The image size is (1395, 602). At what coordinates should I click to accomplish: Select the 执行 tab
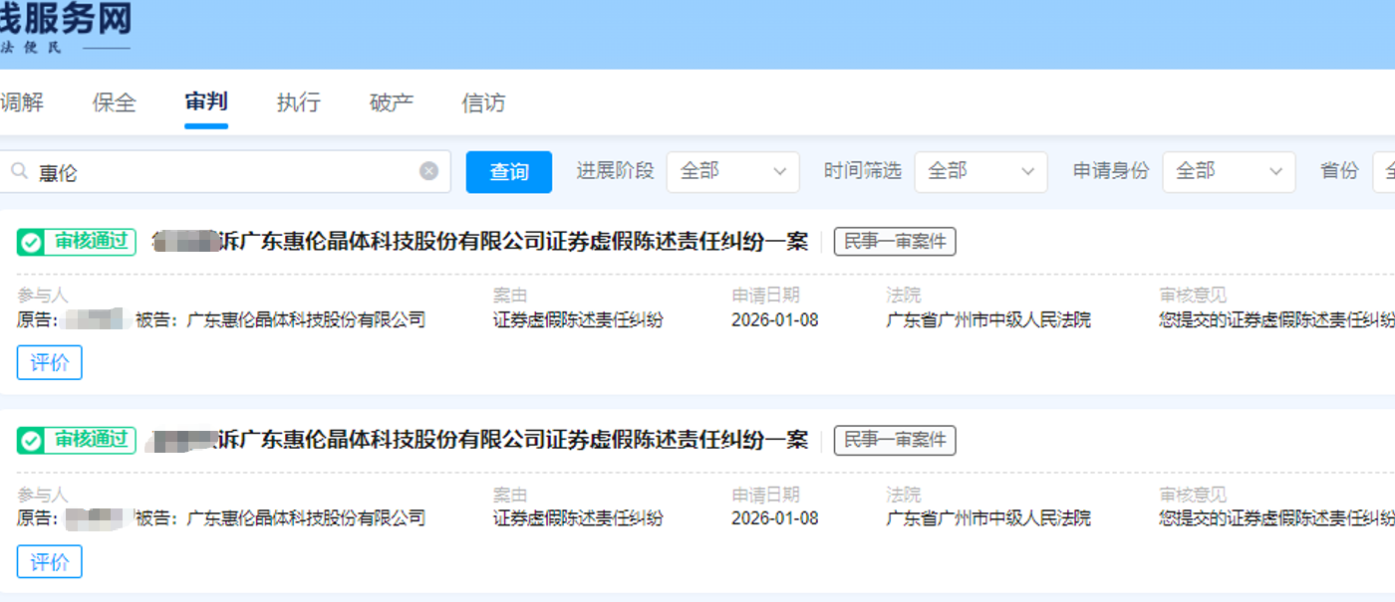click(x=297, y=102)
